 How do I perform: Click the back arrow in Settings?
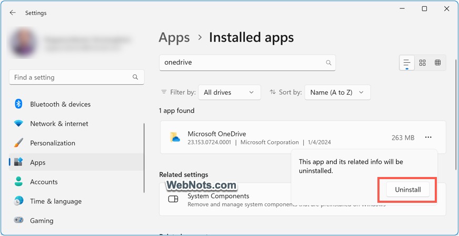pyautogui.click(x=12, y=13)
